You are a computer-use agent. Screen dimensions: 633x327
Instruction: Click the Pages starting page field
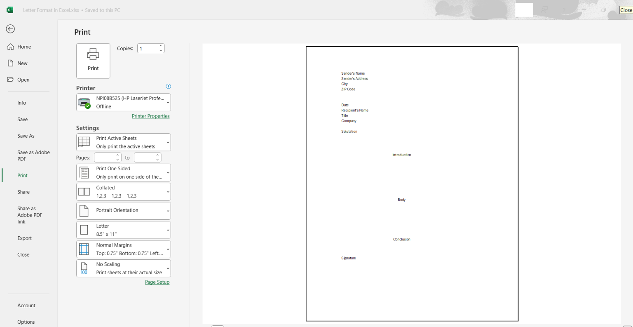point(105,157)
